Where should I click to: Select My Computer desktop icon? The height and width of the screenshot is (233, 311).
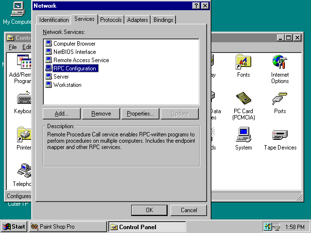click(17, 9)
